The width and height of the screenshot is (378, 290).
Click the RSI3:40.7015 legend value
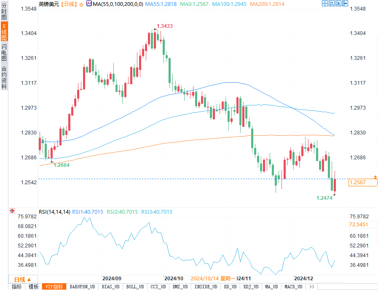click(157, 212)
